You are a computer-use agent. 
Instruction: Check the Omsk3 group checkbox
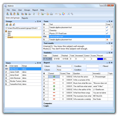[6, 37]
